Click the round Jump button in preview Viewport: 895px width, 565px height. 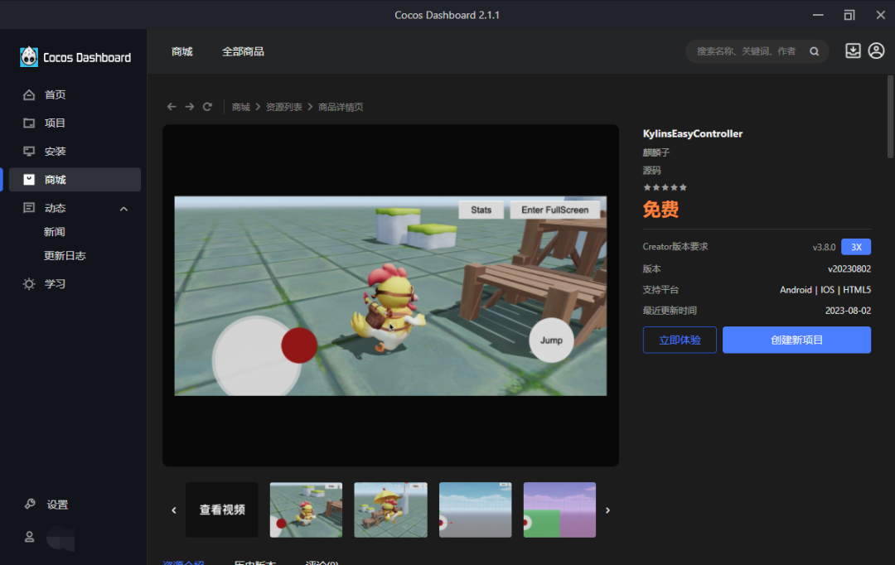coord(551,340)
